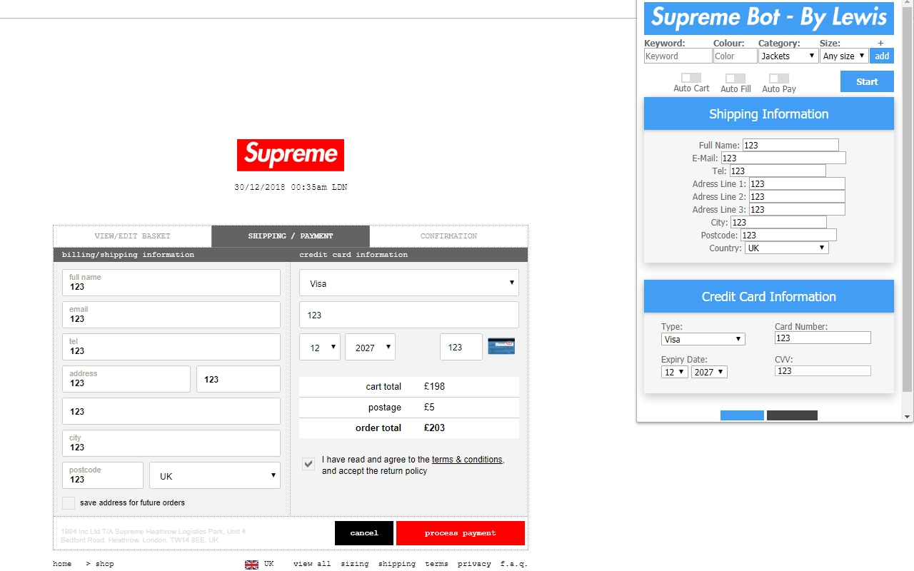Click the home footer link
914x571 pixels.
coord(62,564)
